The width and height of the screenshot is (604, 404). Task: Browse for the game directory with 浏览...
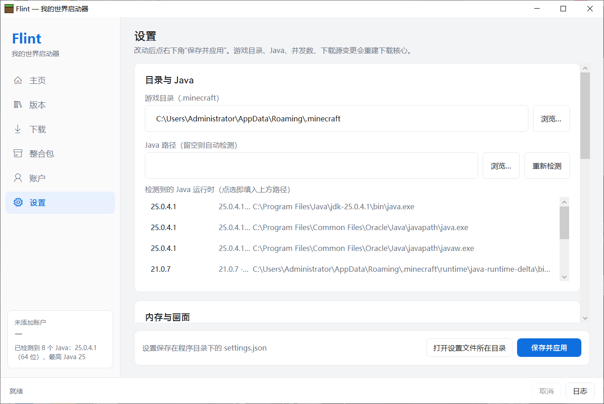tap(551, 119)
